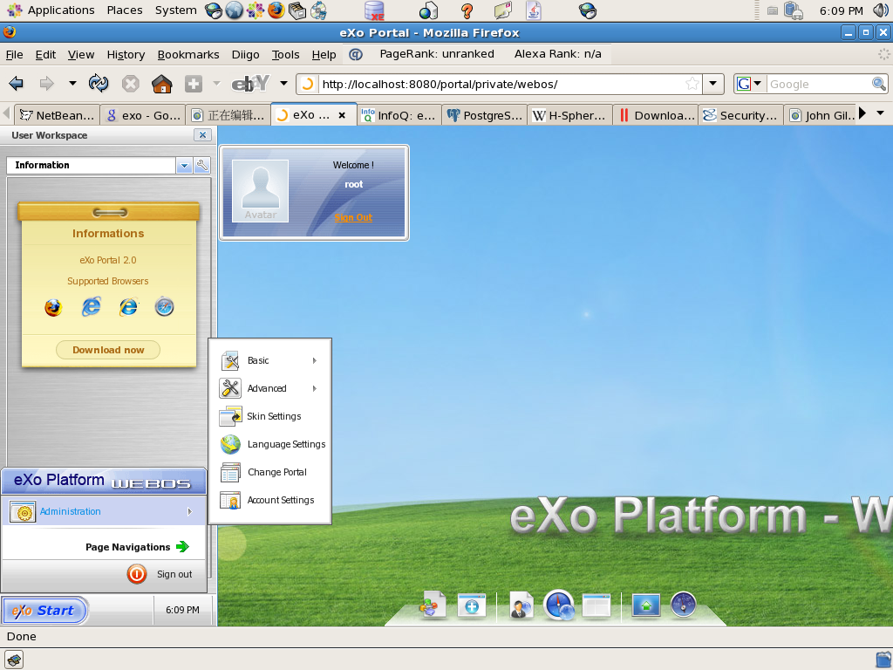Click the dashboard gauge icon in the dock
This screenshot has height=670, width=893.
click(x=683, y=605)
